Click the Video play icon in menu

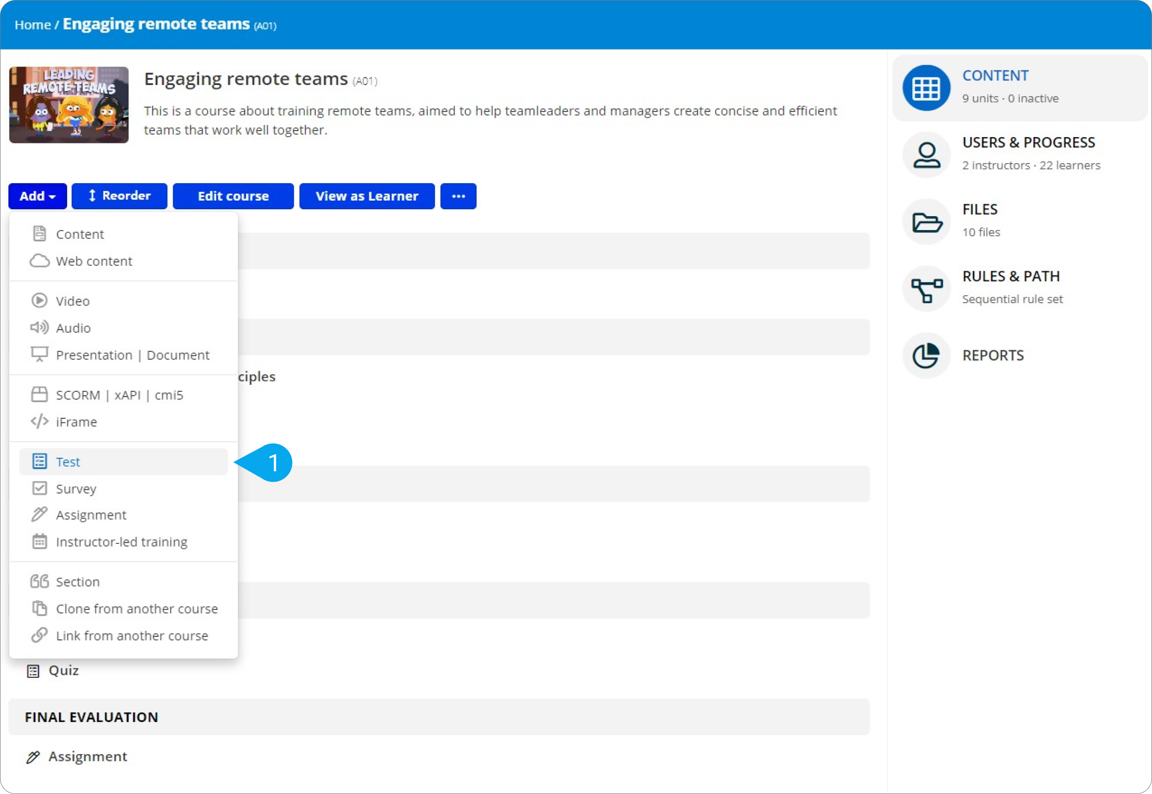(x=39, y=301)
